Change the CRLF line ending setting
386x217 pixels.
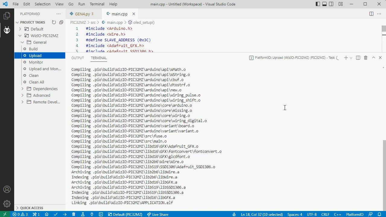(x=325, y=214)
